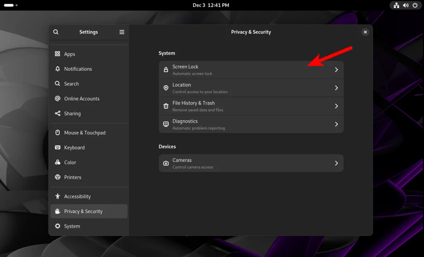Open Location access settings
The height and width of the screenshot is (257, 424).
click(x=251, y=88)
